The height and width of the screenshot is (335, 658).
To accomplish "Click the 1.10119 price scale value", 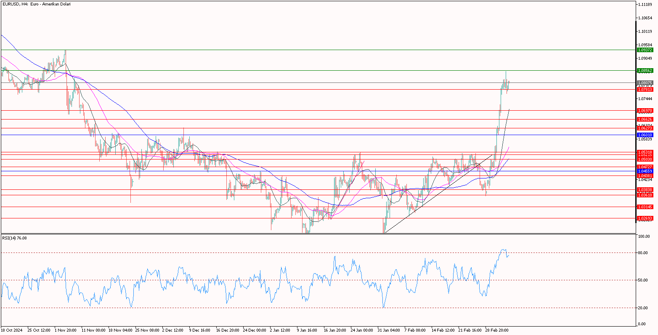I will [645, 31].
